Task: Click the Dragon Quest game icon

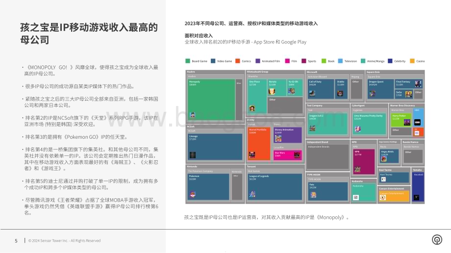Action: click(x=372, y=93)
